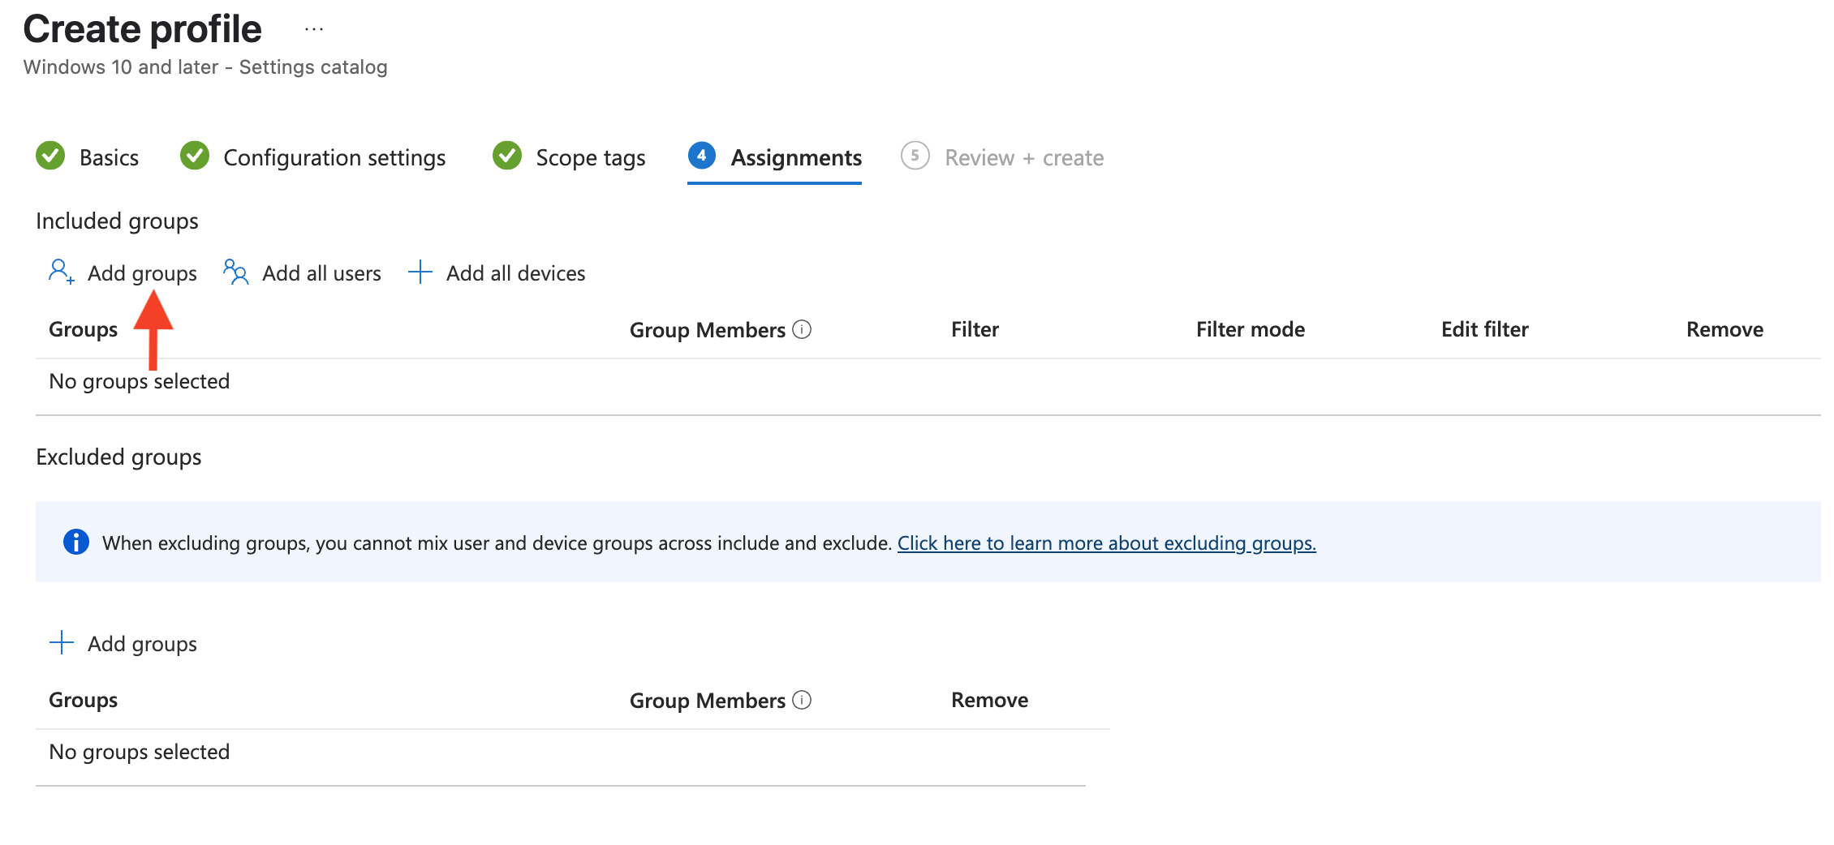The image size is (1834, 845).
Task: Click the Add groups person icon under Included groups
Action: (61, 272)
